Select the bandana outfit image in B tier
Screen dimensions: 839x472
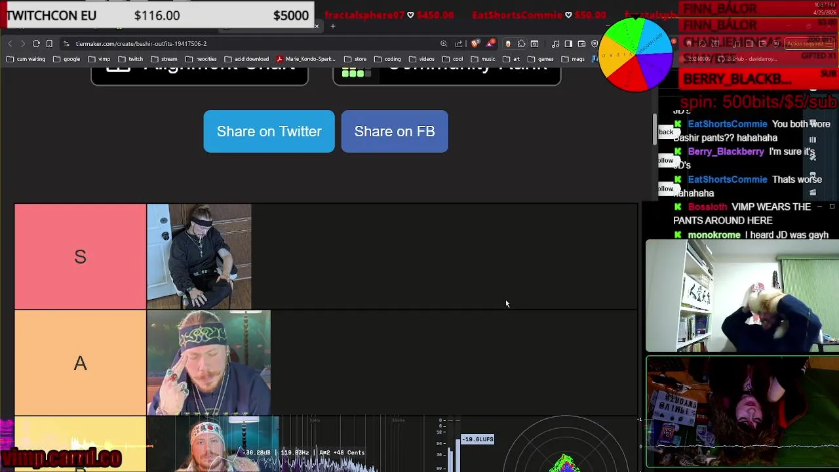(x=213, y=444)
